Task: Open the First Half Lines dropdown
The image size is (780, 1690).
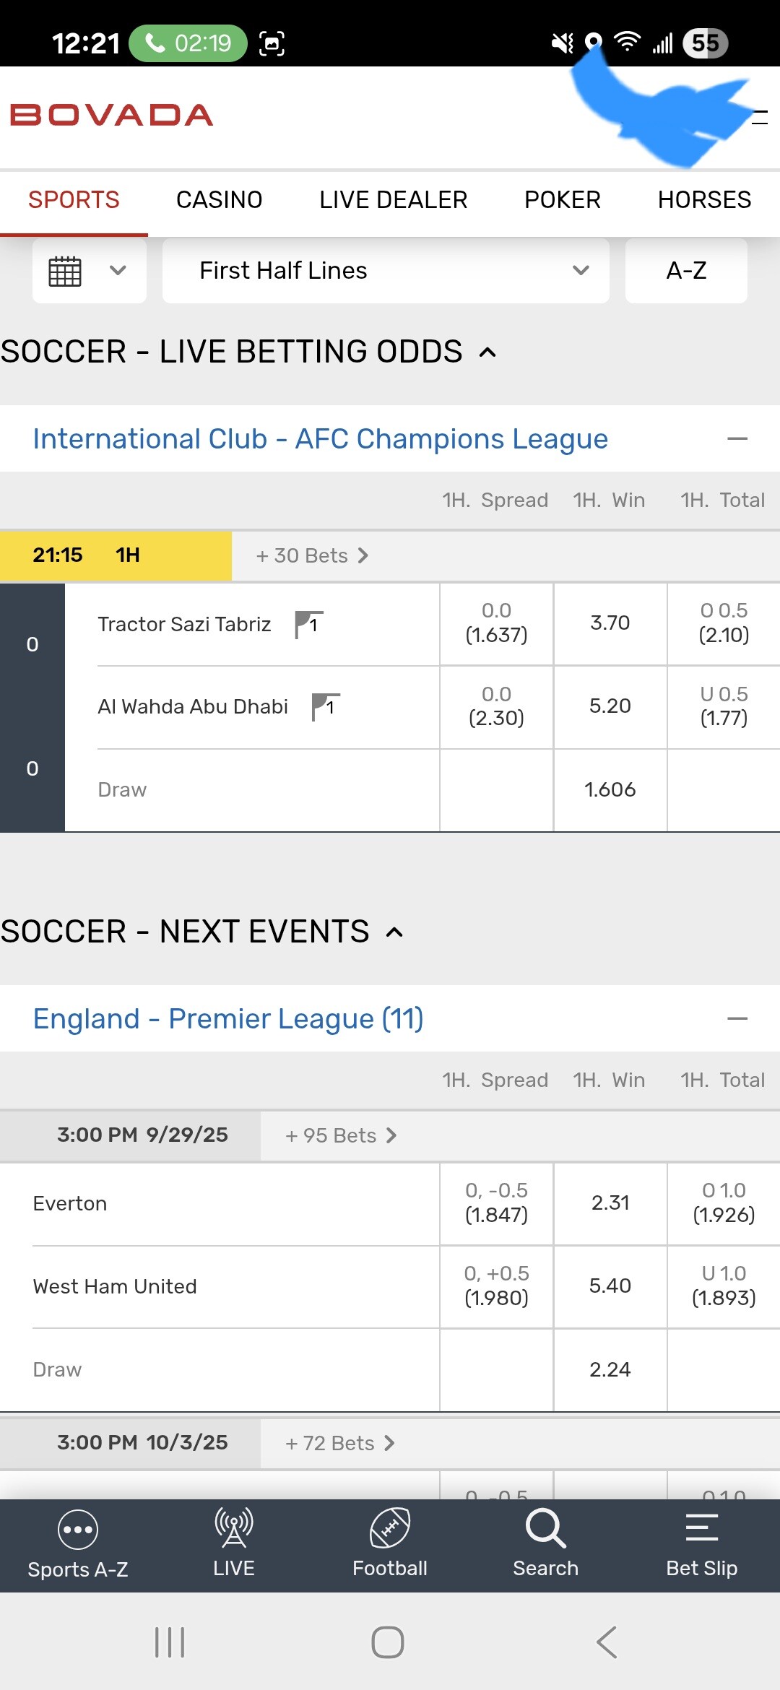Action: [386, 271]
